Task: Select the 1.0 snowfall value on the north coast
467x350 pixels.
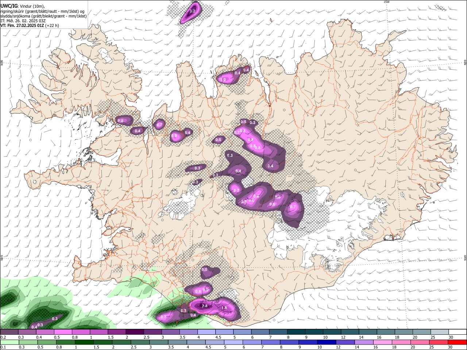Action: click(224, 79)
